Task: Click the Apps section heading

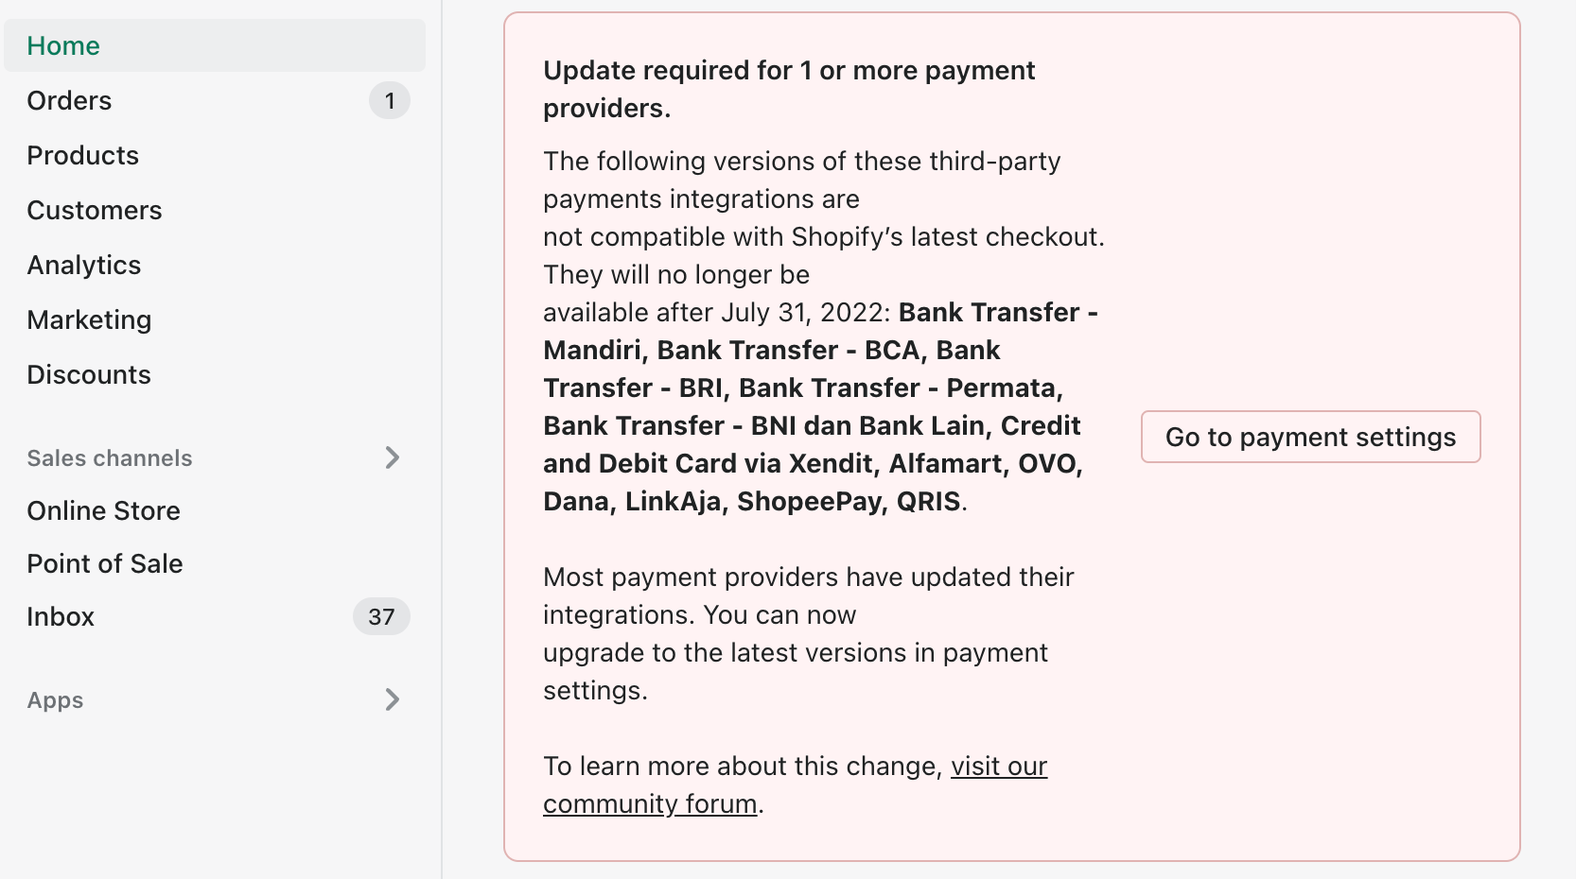Action: pyautogui.click(x=55, y=700)
